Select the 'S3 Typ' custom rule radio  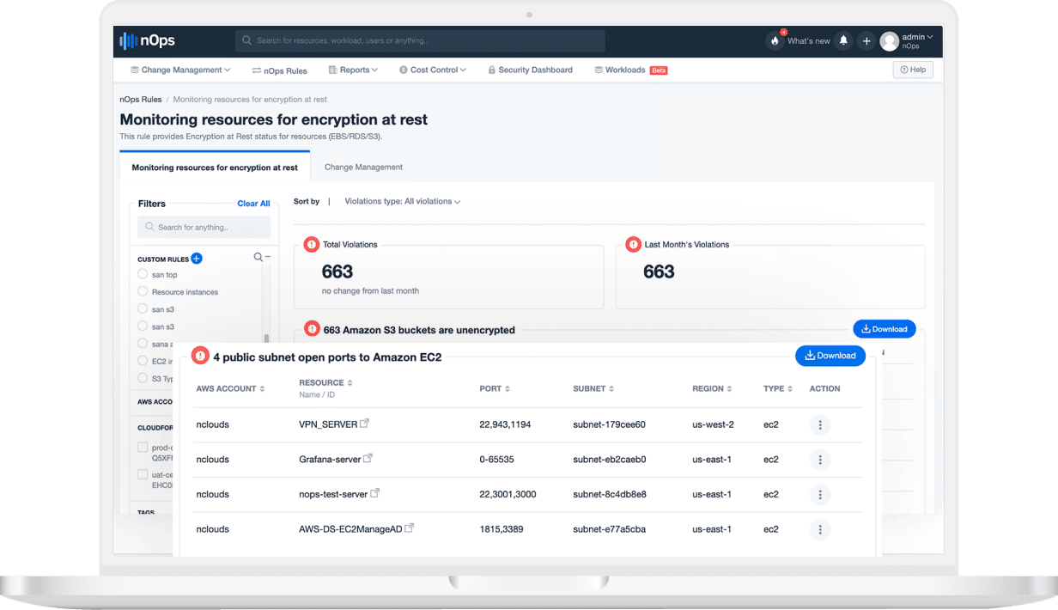(x=143, y=378)
